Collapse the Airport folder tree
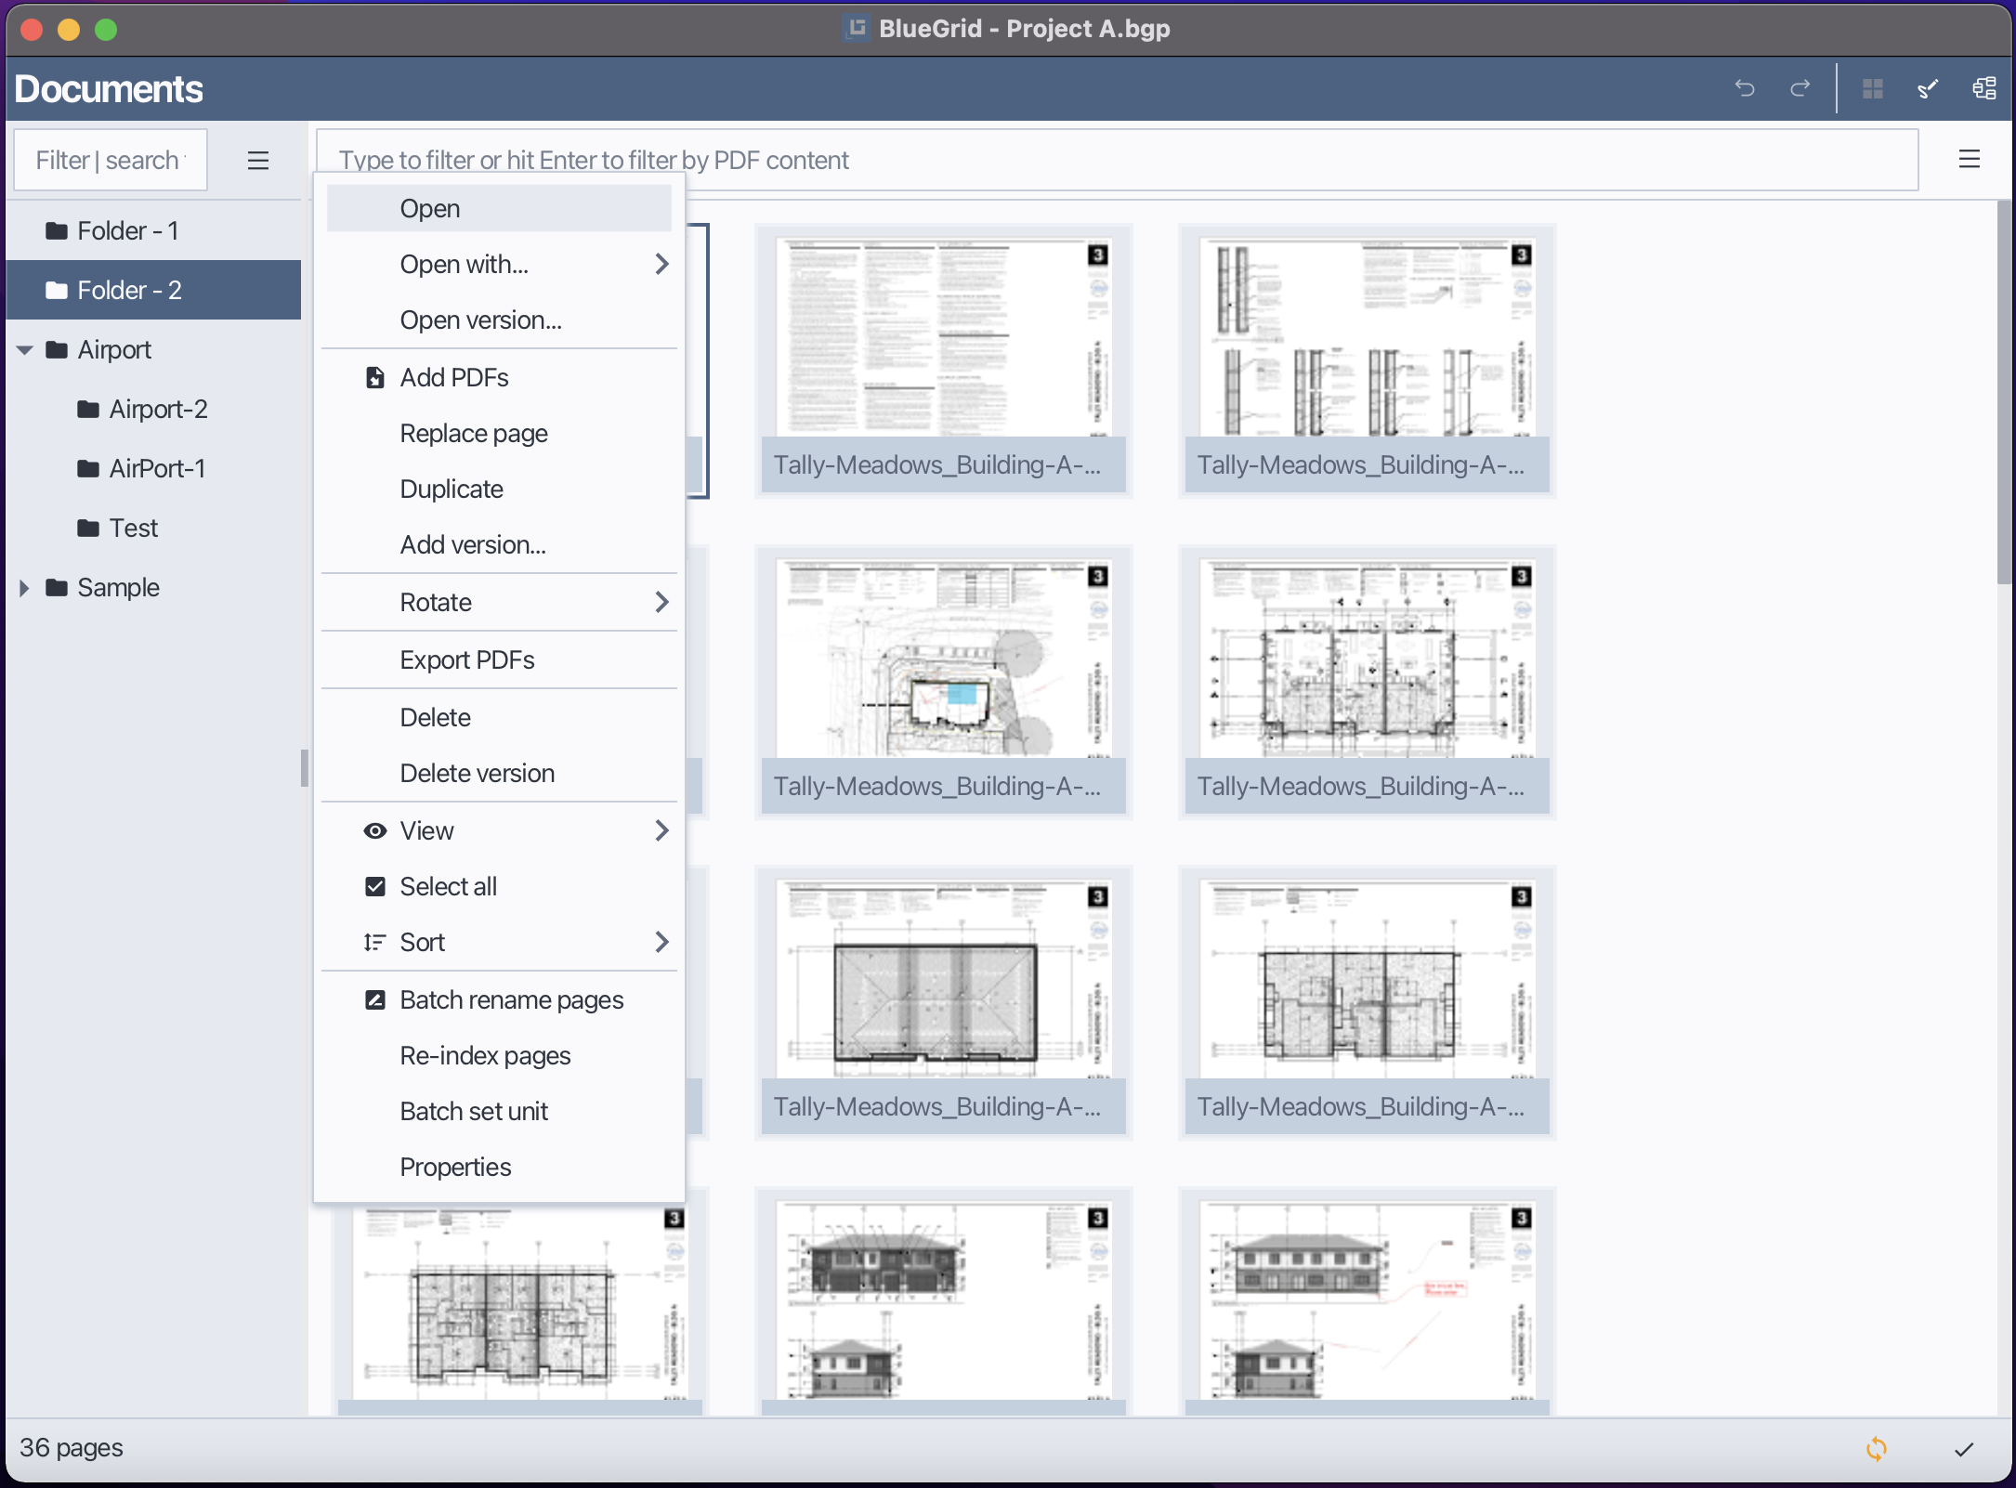The height and width of the screenshot is (1488, 2016). 25,350
